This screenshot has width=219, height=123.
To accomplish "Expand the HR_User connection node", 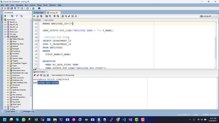I will click(x=5, y=34).
